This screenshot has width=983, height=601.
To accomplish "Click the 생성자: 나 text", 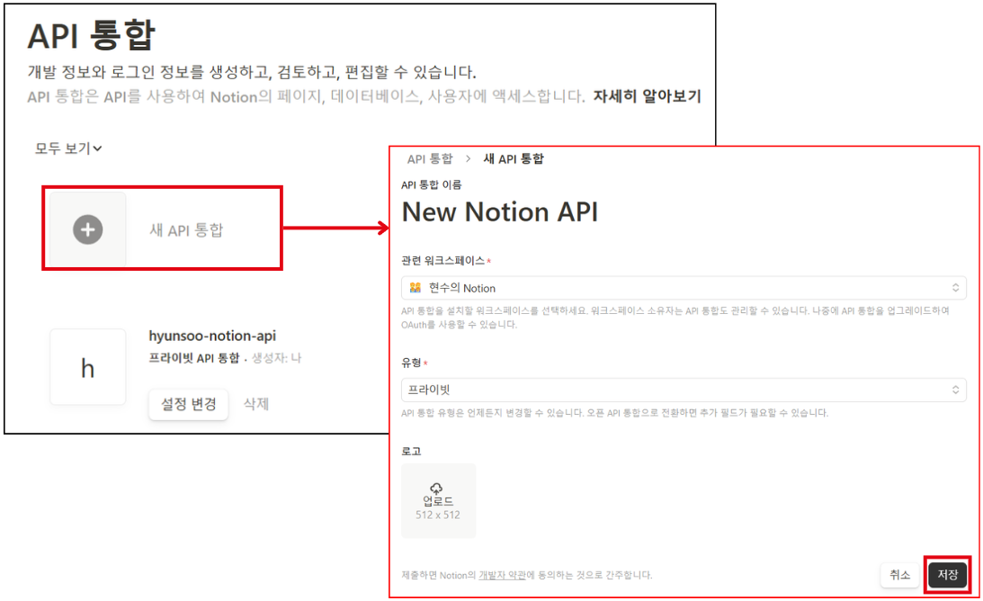I will click(276, 358).
